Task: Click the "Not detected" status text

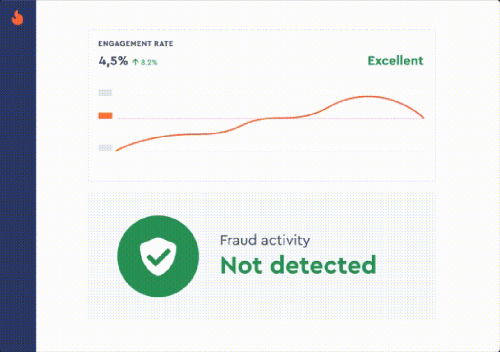Action: click(298, 265)
